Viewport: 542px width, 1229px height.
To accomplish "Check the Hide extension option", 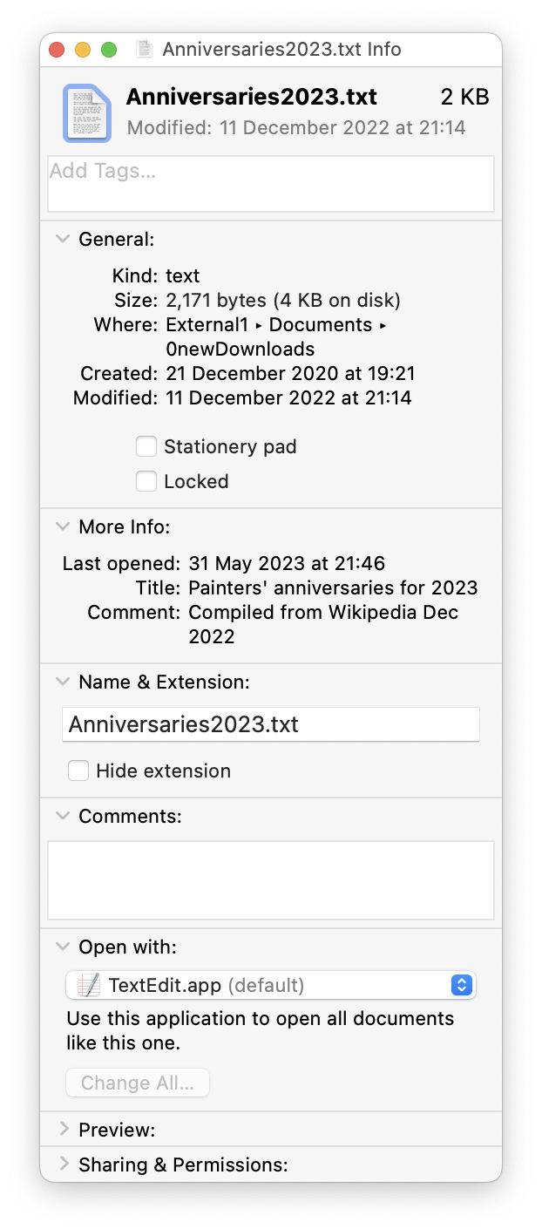I will pos(78,771).
